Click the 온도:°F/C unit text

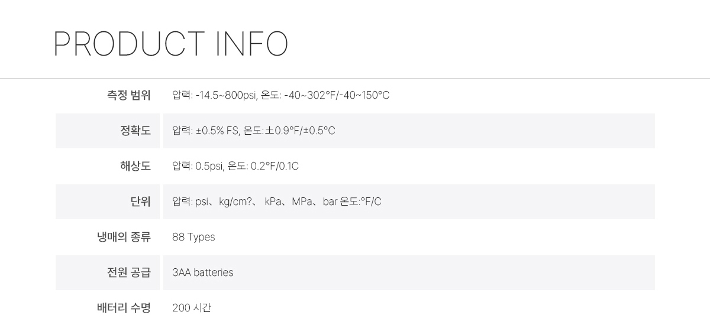[361, 201]
